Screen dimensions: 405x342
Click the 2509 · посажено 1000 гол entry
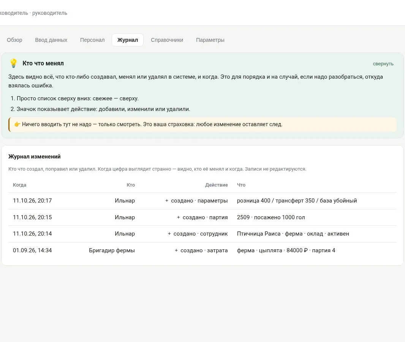pos(271,217)
